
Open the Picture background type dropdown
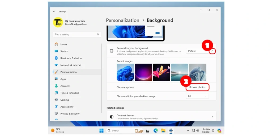pos(197,51)
